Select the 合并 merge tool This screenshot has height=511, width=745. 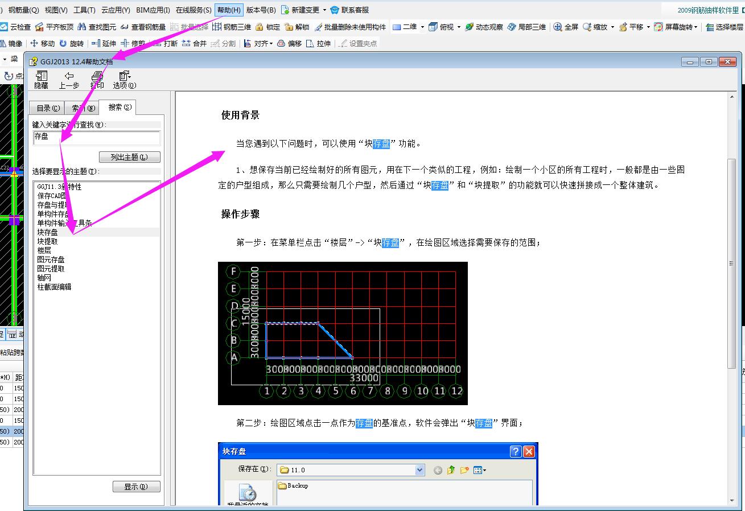[x=195, y=43]
